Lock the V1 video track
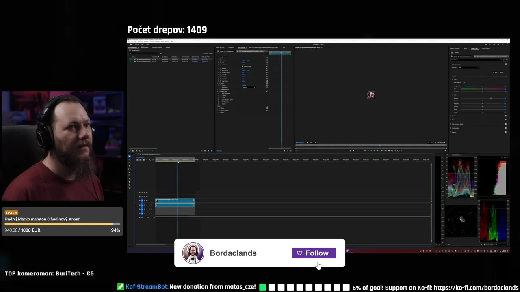Viewport: 520px width, 292px height. 140,201
